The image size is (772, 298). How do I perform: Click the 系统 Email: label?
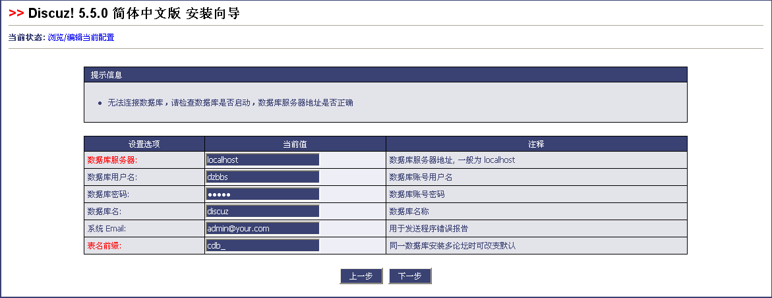point(107,229)
